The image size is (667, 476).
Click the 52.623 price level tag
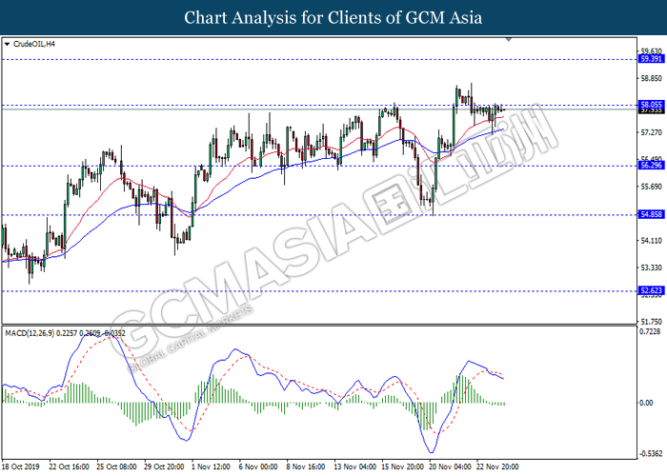click(x=651, y=291)
